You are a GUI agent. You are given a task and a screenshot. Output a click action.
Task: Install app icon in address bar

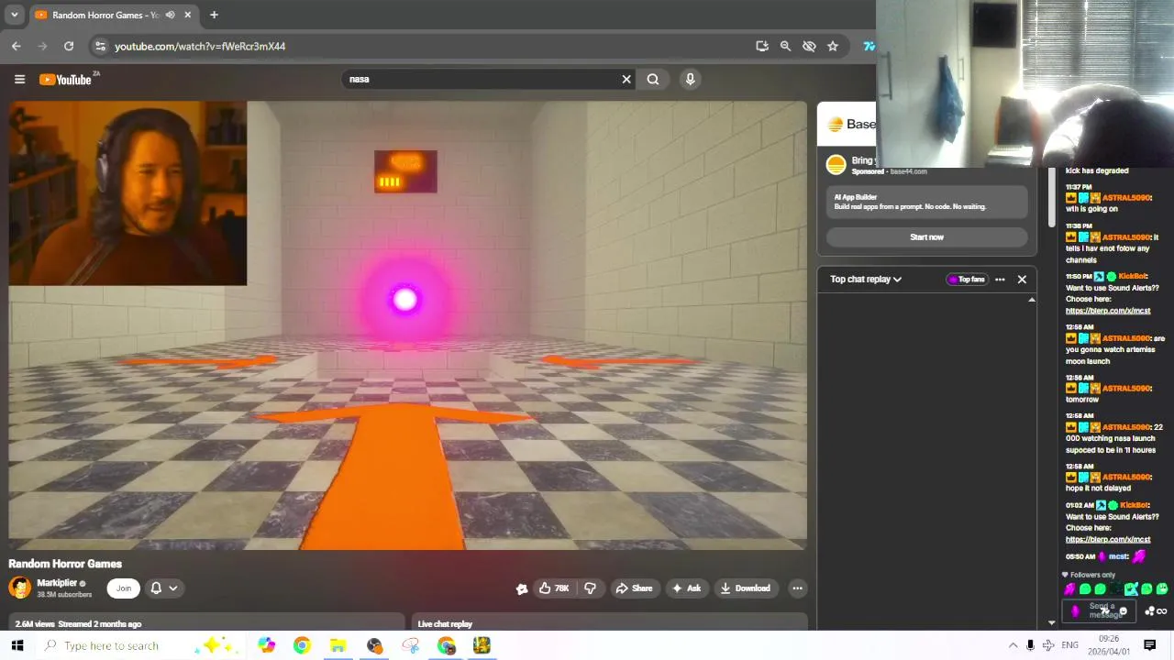click(x=762, y=46)
